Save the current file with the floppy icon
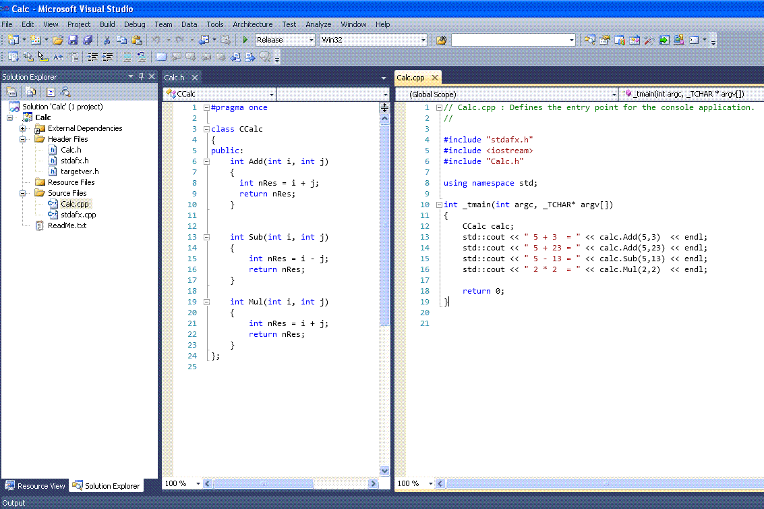The height and width of the screenshot is (509, 764). coord(73,40)
